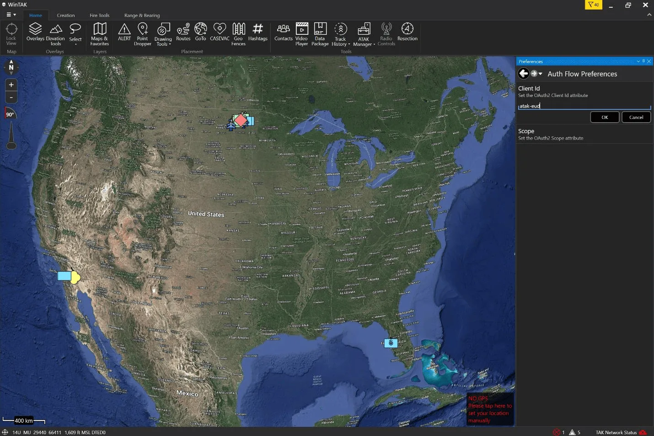This screenshot has width=654, height=436.
Task: Expand the Track History dropdown
Action: point(340,34)
